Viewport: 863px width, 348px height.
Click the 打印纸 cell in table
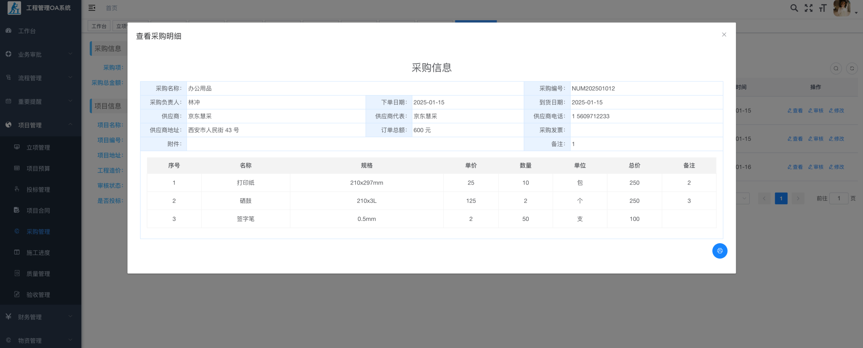tap(245, 183)
